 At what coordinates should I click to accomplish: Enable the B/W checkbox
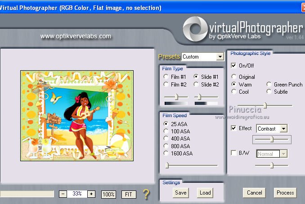[x=233, y=153]
